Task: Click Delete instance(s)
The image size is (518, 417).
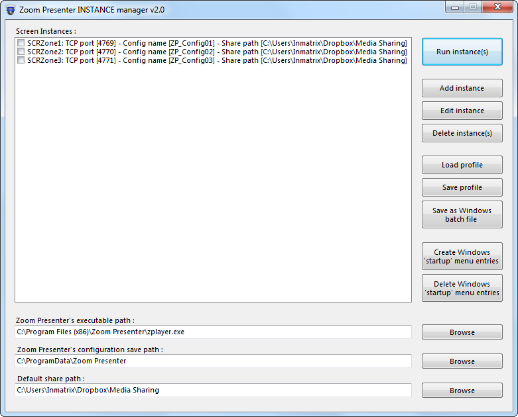Action: (462, 133)
